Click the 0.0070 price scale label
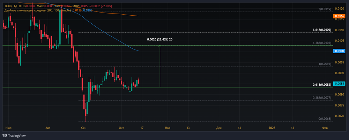Screen dimensions: 349x140 [339, 116]
